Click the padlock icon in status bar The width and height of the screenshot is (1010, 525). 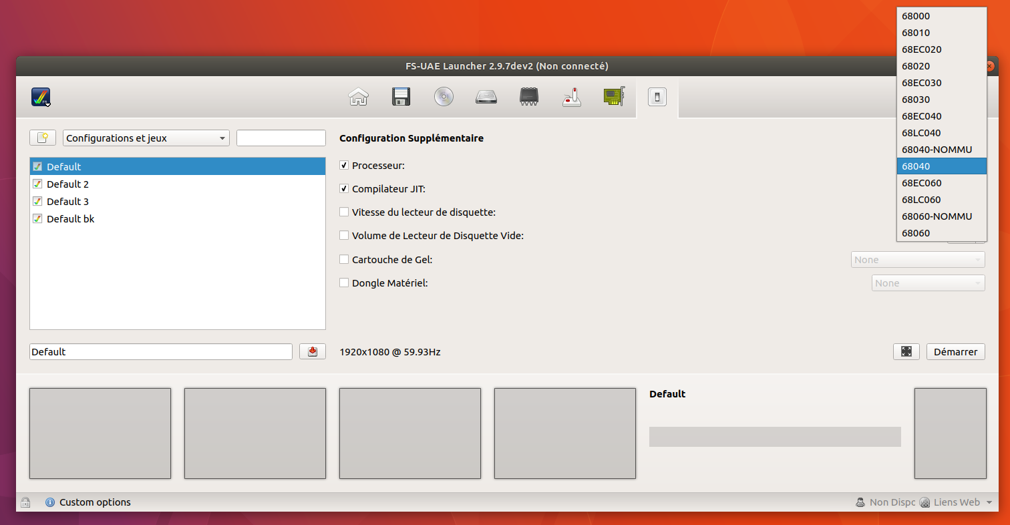(25, 502)
